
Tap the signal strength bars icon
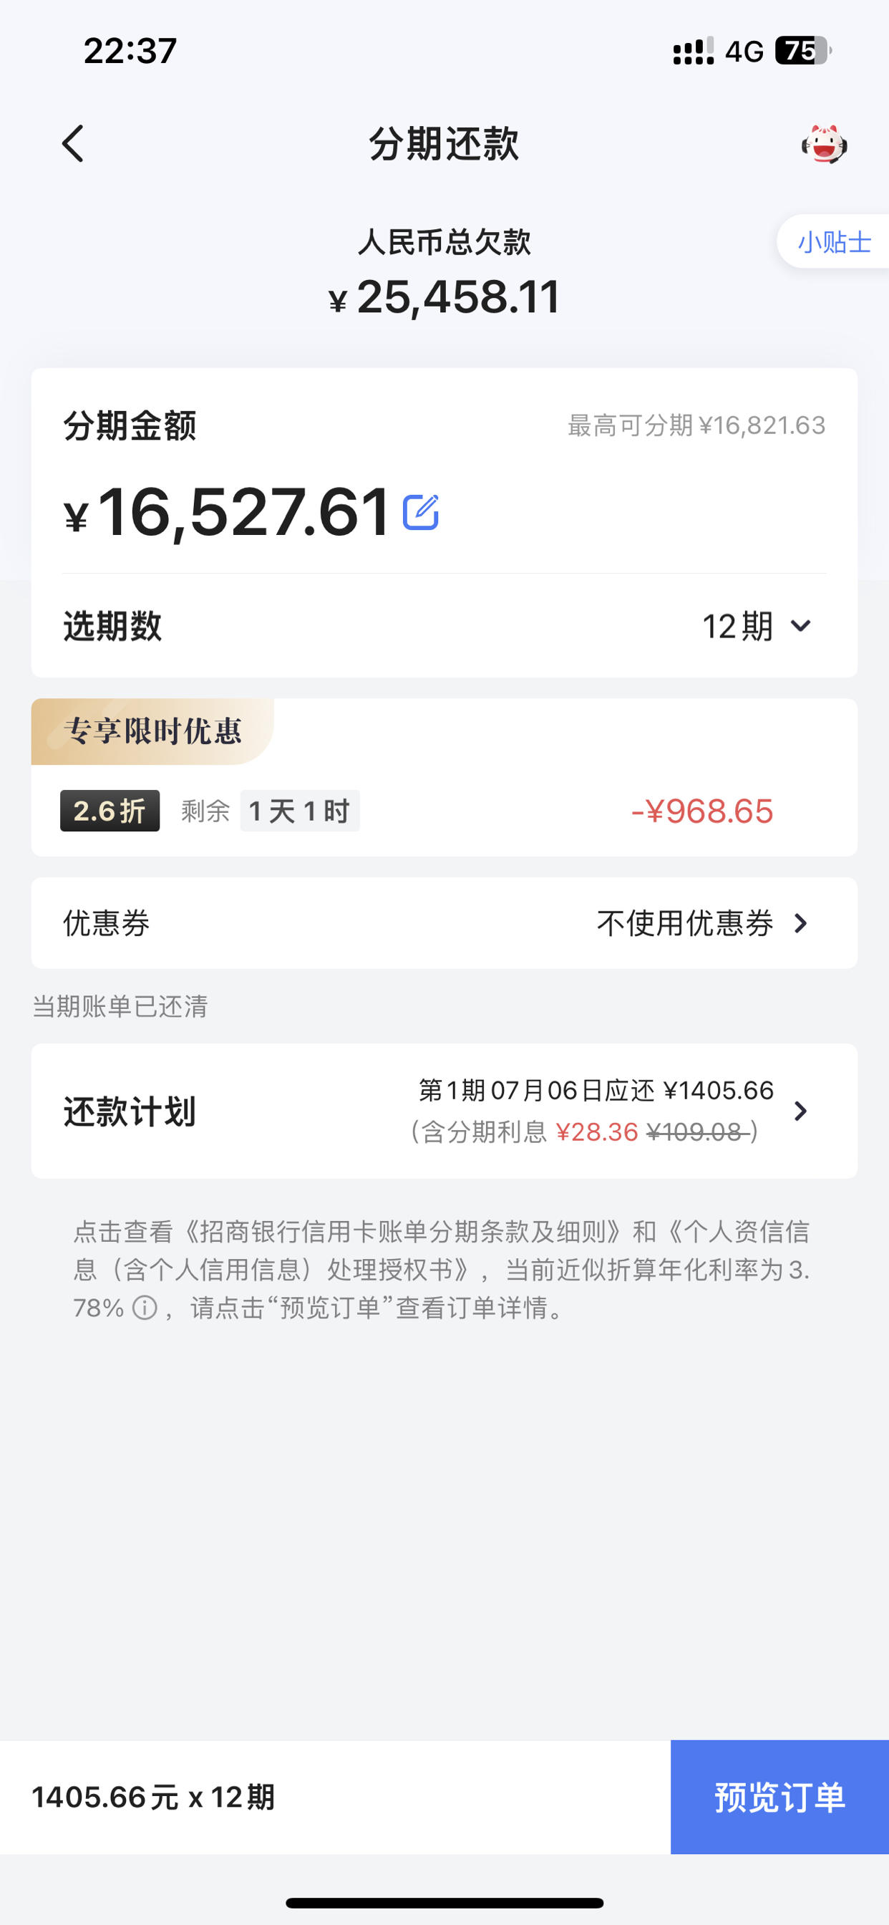pos(694,51)
